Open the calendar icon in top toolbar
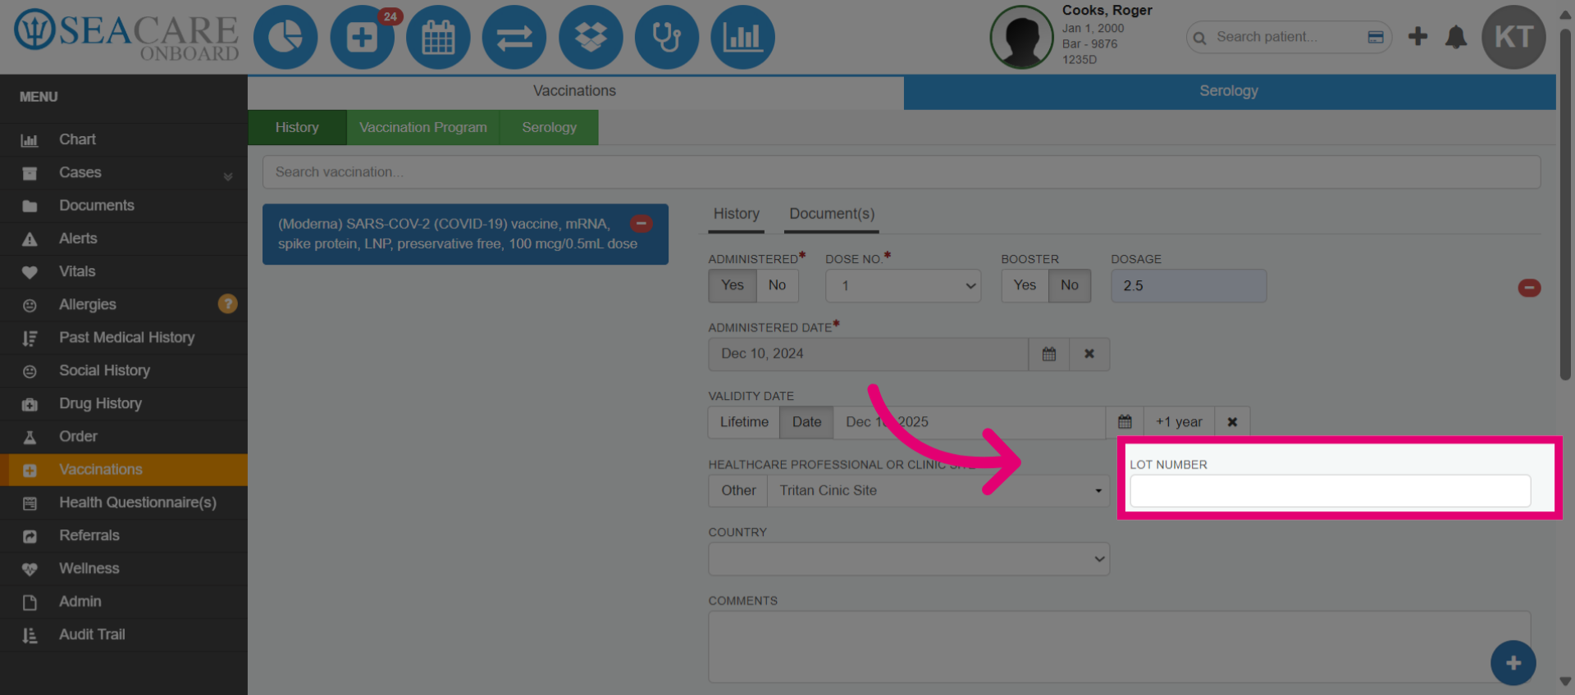1575x695 pixels. tap(438, 37)
